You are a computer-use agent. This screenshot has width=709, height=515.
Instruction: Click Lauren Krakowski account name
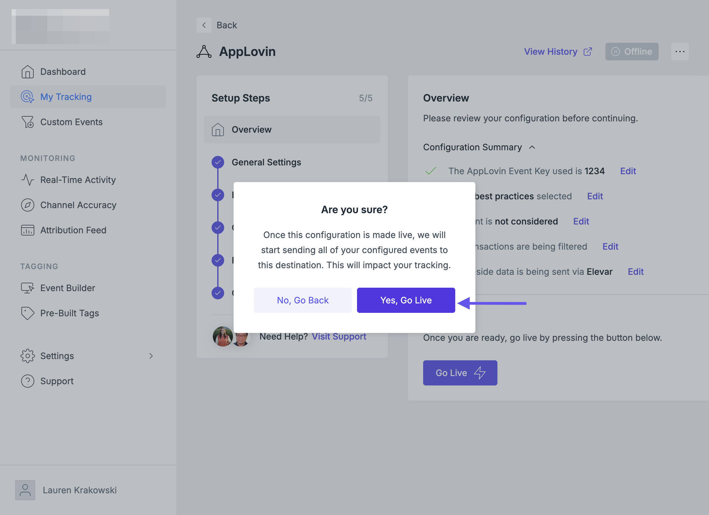(80, 490)
